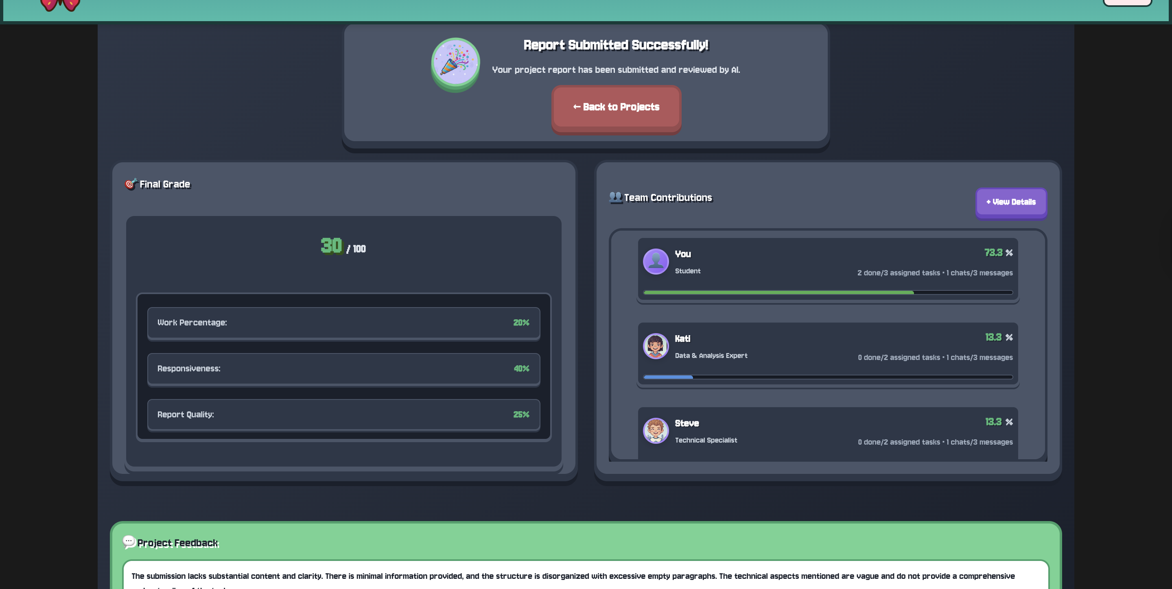This screenshot has height=589, width=1172.
Task: Click the 73.3% contribution value
Action: coord(998,253)
